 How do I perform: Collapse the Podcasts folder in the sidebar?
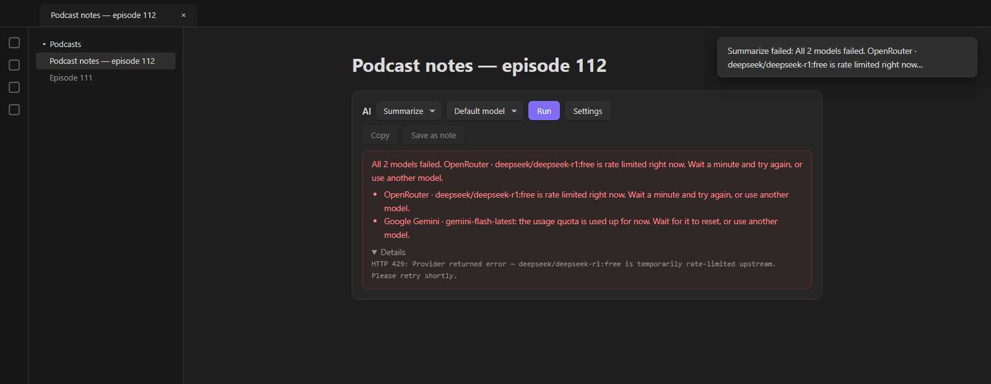(44, 45)
